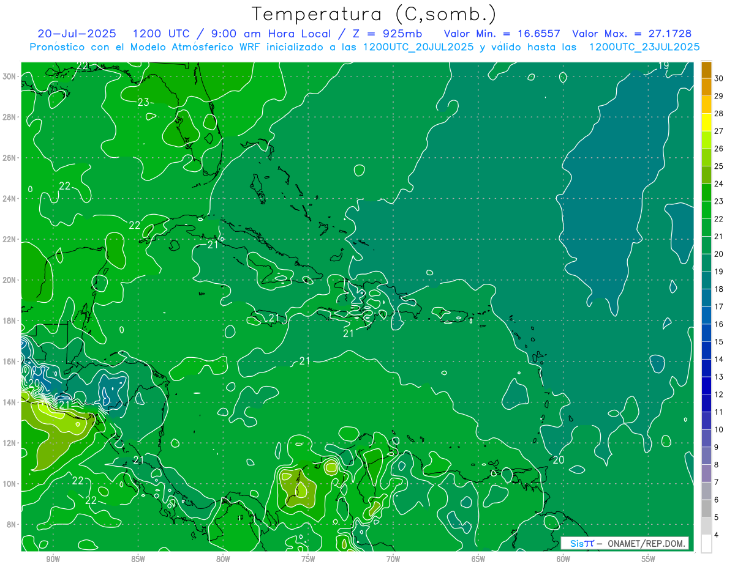Screen dimensions: 735x567
Task: Click the 'ONAMET/REP.DOM.' credit label
Action: pos(646,543)
